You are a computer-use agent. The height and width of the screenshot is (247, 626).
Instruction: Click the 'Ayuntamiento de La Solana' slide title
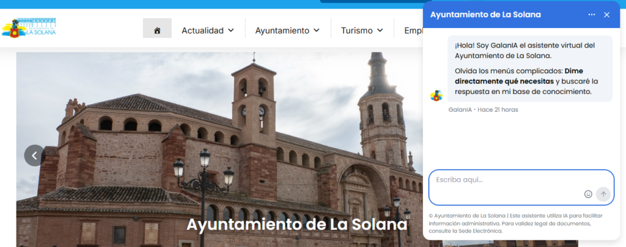coord(296,224)
